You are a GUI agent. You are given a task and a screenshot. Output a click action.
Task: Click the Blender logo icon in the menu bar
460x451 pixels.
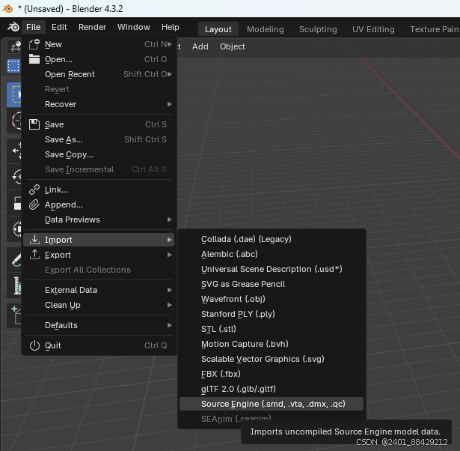13,27
